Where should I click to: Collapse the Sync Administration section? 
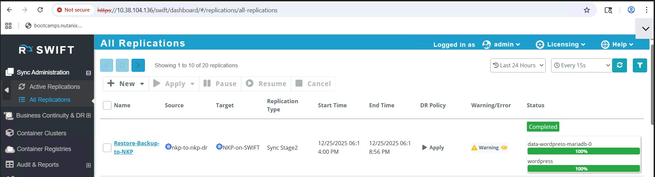coord(88,73)
